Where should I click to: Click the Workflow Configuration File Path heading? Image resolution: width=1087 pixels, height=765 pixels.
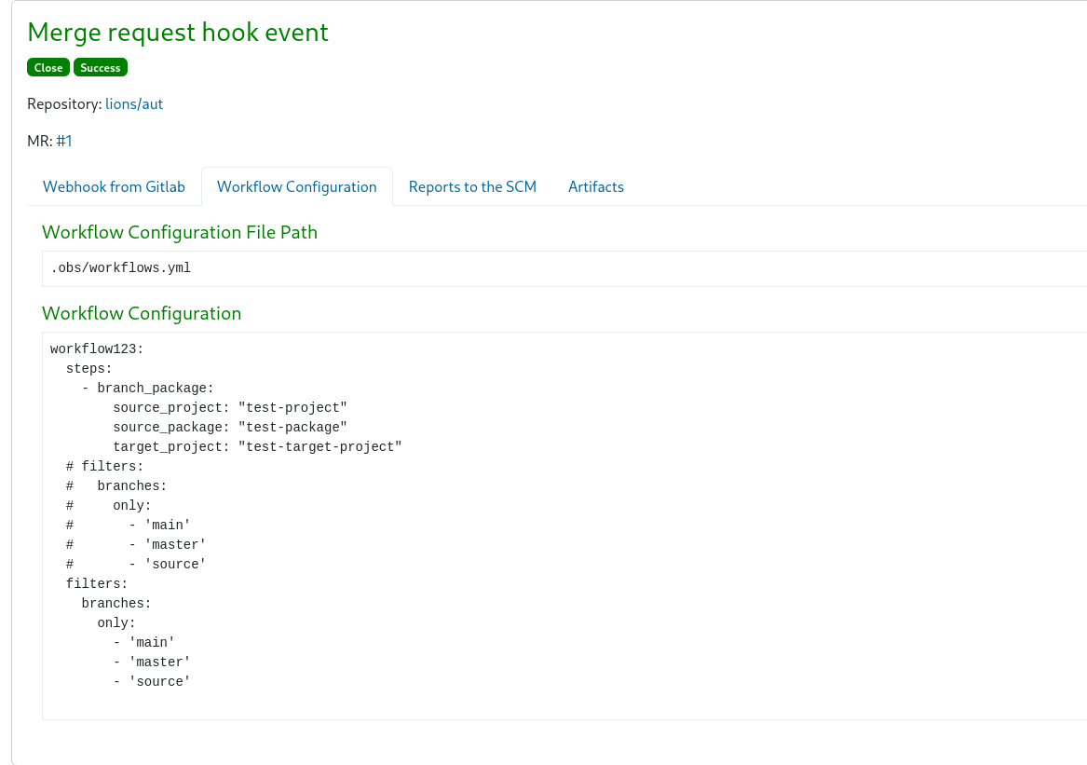pos(179,232)
